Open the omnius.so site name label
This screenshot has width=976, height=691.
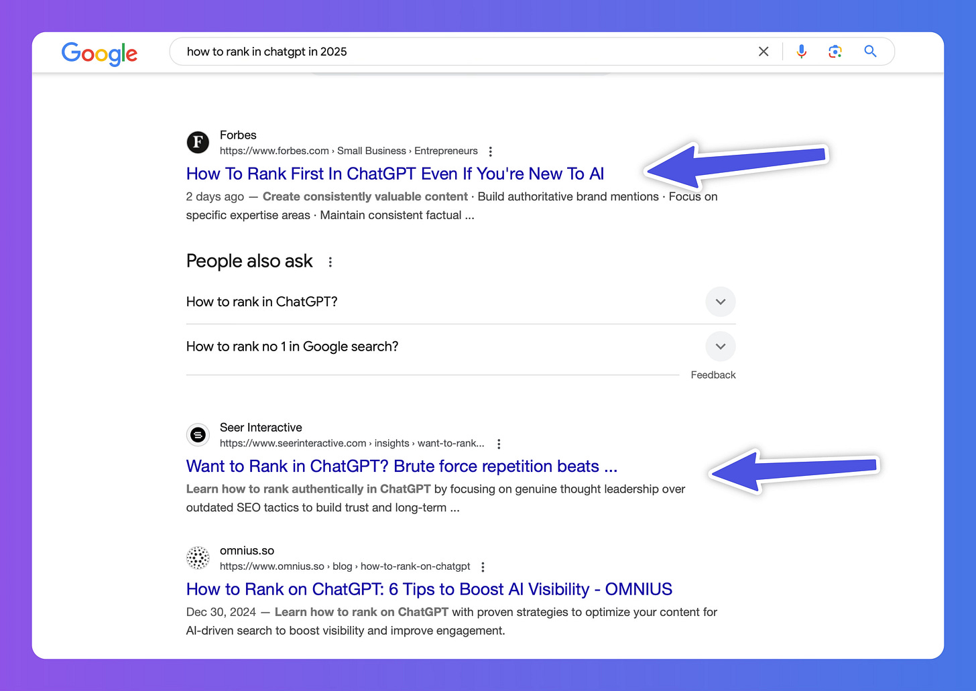247,551
